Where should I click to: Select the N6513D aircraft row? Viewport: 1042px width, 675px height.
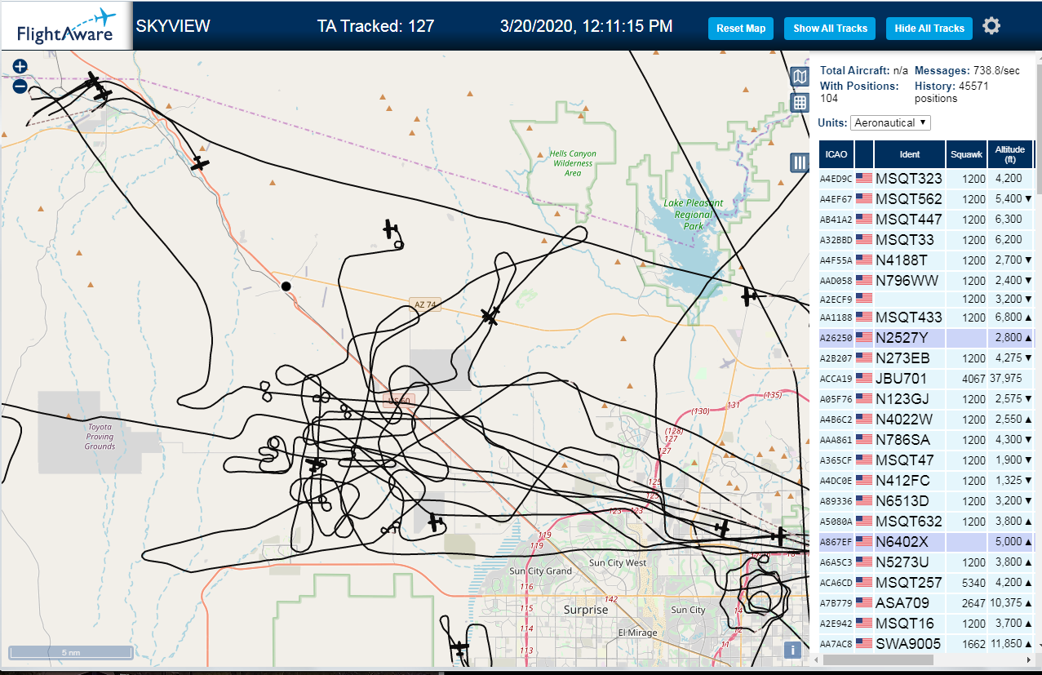click(927, 501)
